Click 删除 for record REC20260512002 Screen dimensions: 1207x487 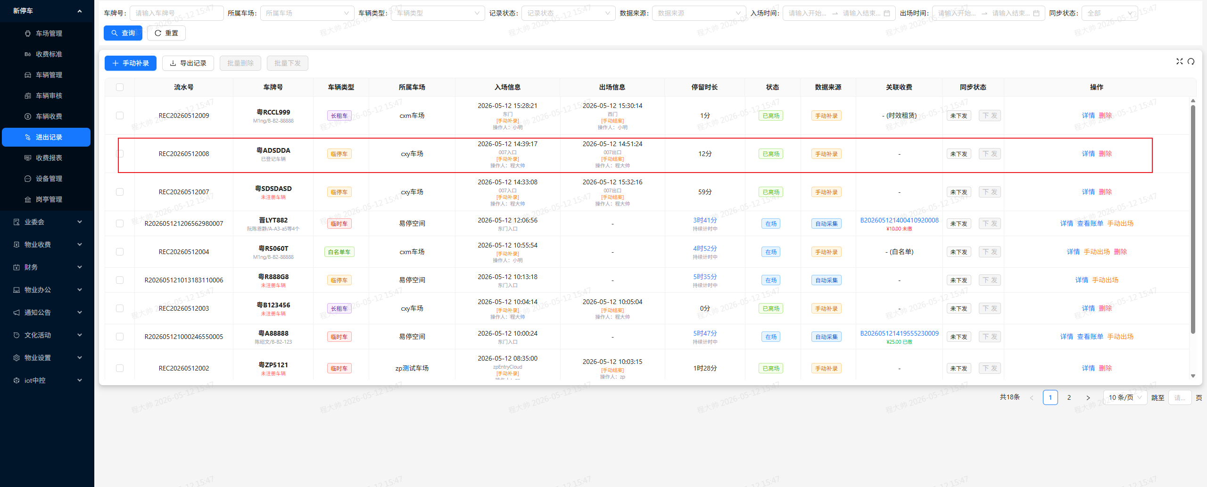pos(1105,368)
